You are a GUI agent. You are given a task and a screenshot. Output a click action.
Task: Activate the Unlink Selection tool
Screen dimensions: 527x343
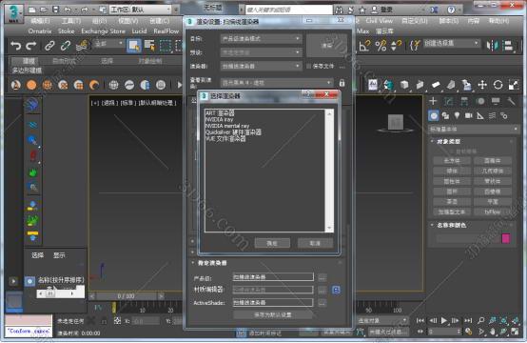(66, 46)
